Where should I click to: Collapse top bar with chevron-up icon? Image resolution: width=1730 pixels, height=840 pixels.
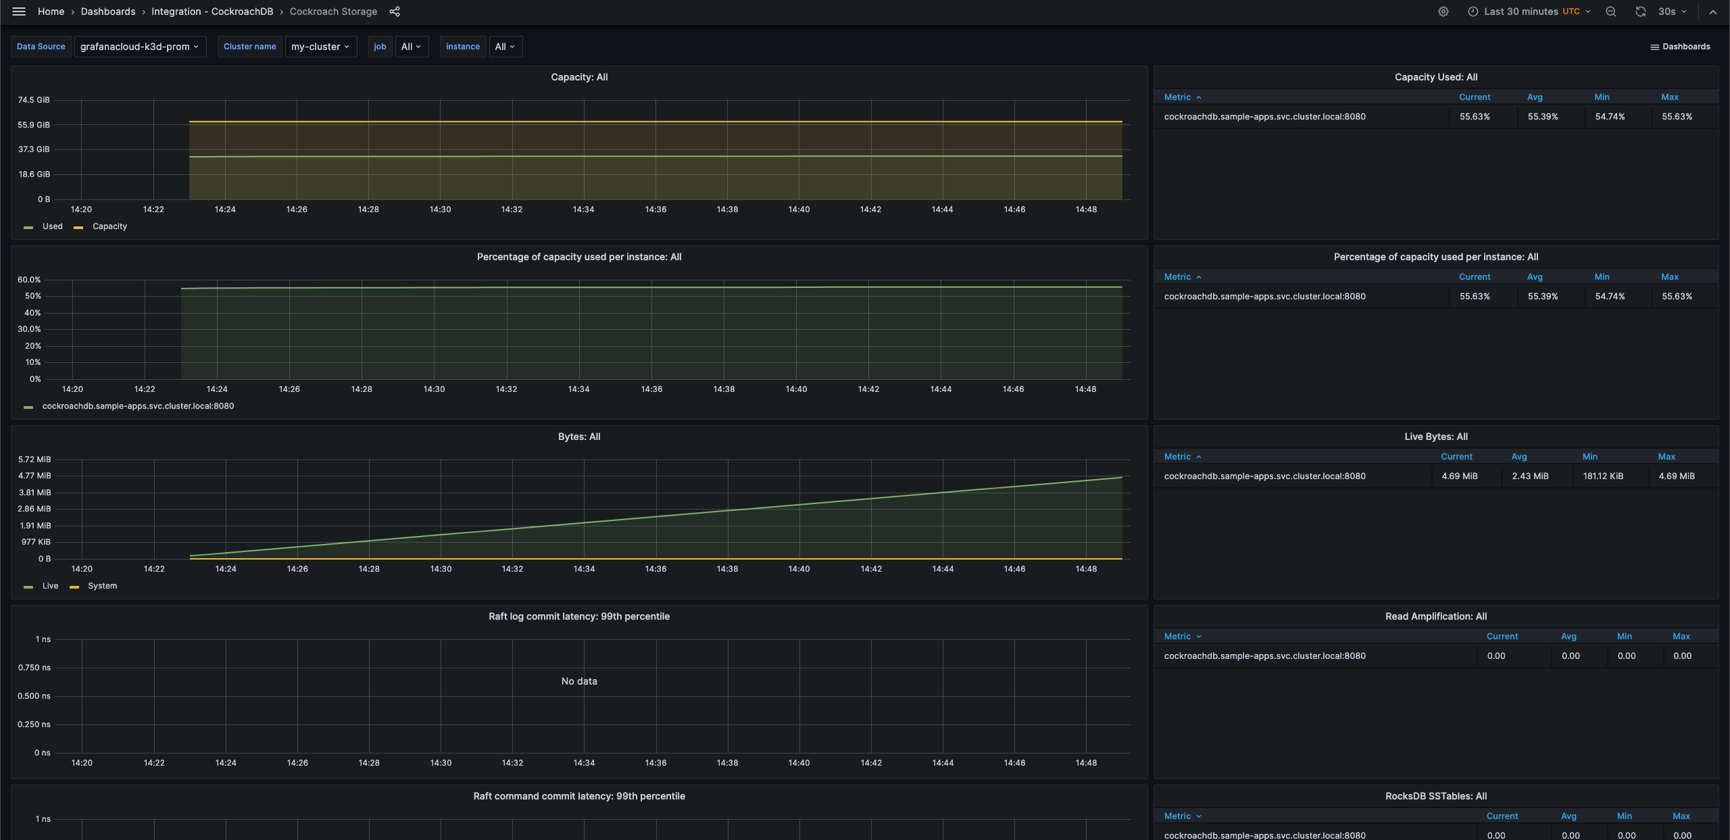(1712, 11)
